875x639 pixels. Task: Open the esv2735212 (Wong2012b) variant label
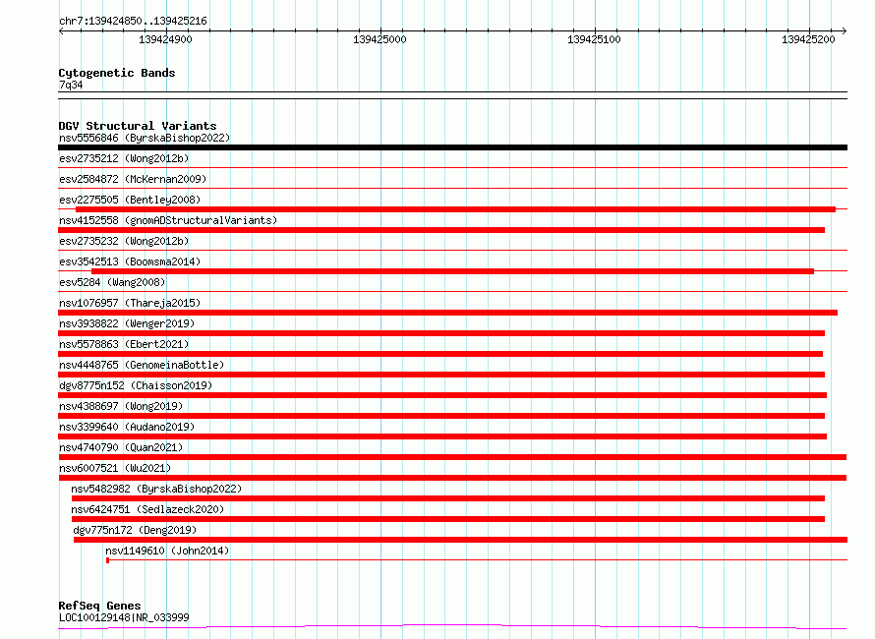[x=124, y=158]
